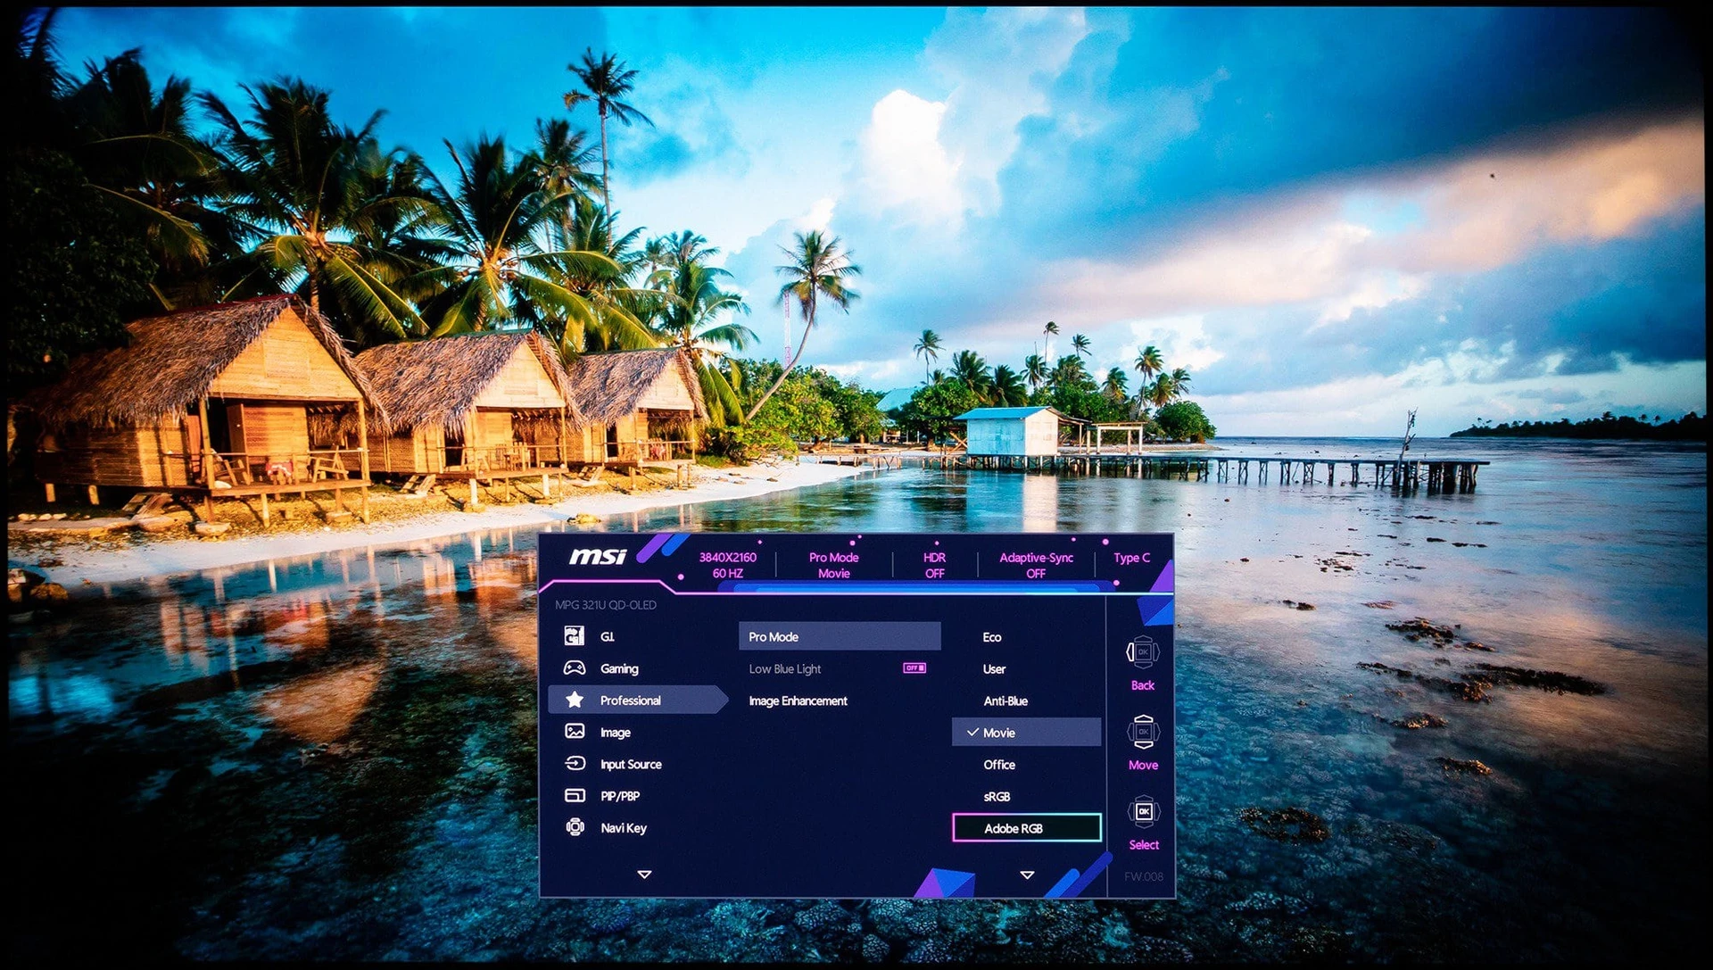Choose the Anti-Blue mode option
1713x970 pixels.
click(x=1005, y=701)
